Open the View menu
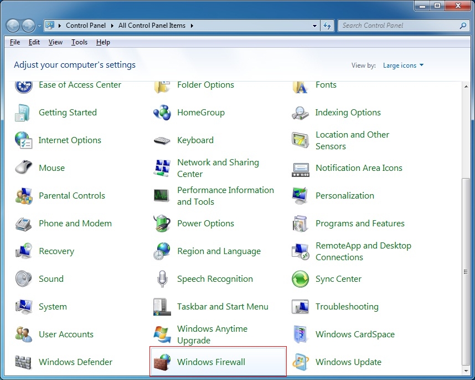This screenshot has width=475, height=380. 55,42
